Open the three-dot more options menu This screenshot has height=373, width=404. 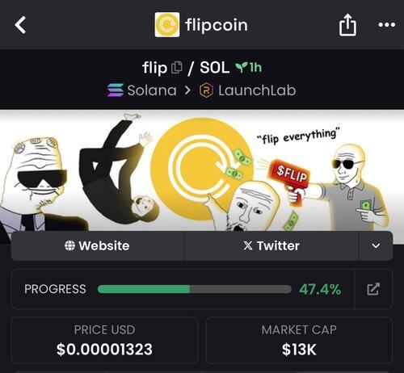[x=386, y=25]
